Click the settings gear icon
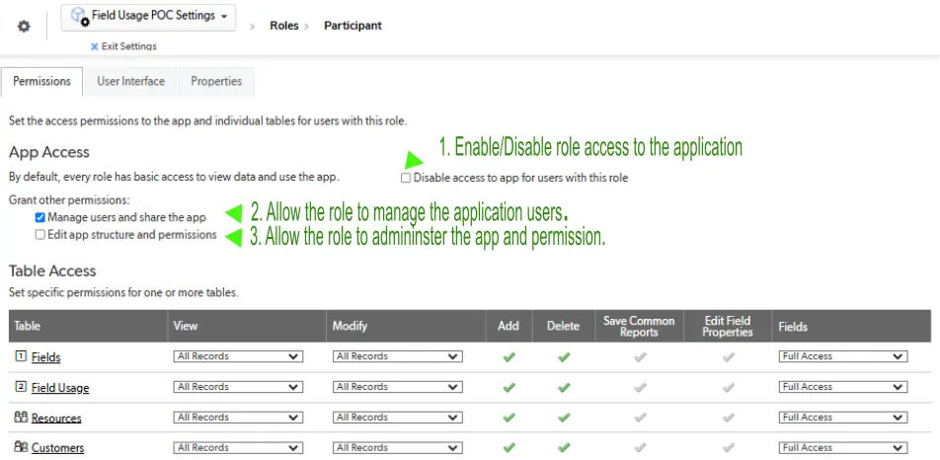 [x=24, y=27]
